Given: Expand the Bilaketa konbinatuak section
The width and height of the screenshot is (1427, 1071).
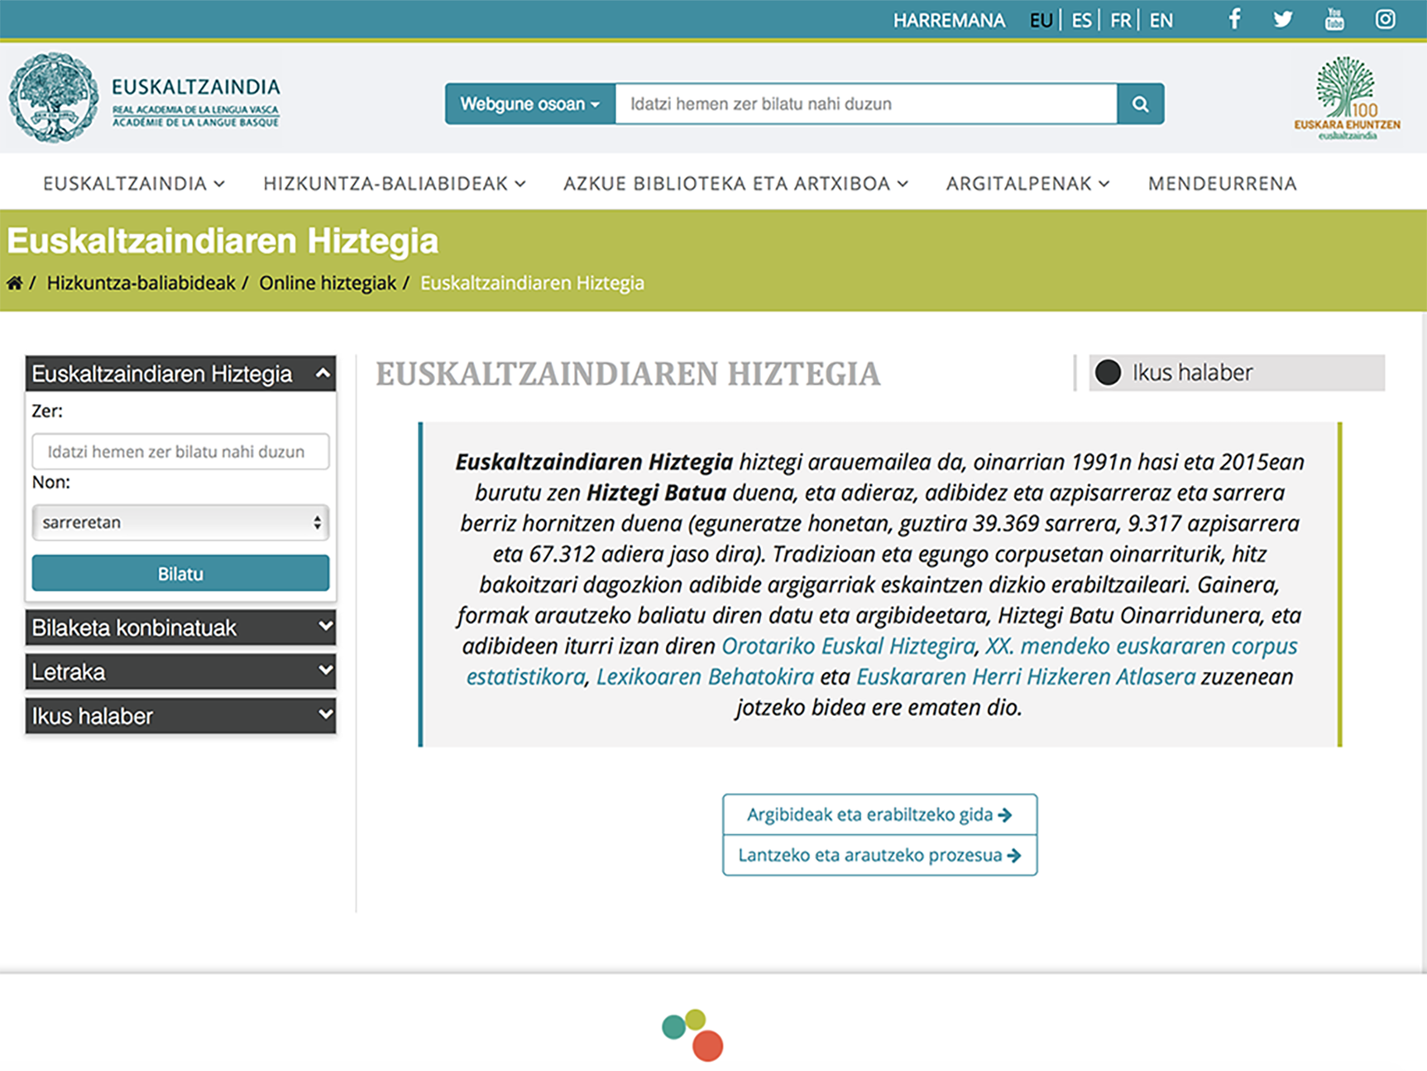Looking at the screenshot, I should [180, 627].
